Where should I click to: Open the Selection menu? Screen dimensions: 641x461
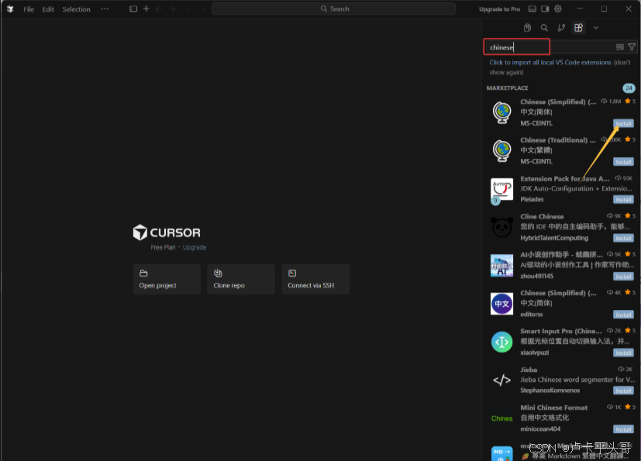point(76,9)
